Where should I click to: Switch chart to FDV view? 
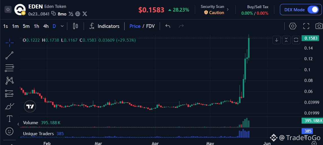[x=150, y=26]
